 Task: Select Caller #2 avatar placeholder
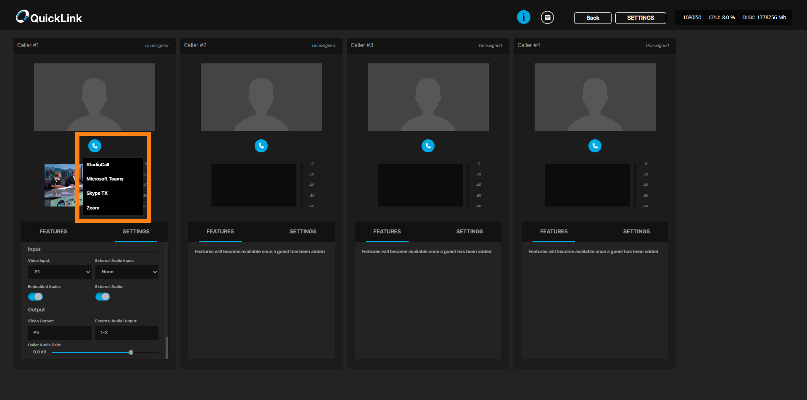[x=261, y=97]
